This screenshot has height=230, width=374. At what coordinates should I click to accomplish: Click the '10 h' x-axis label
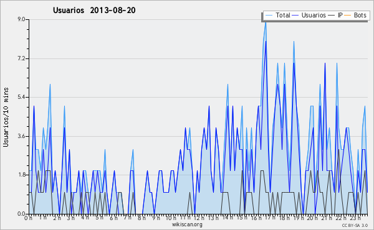(171, 218)
